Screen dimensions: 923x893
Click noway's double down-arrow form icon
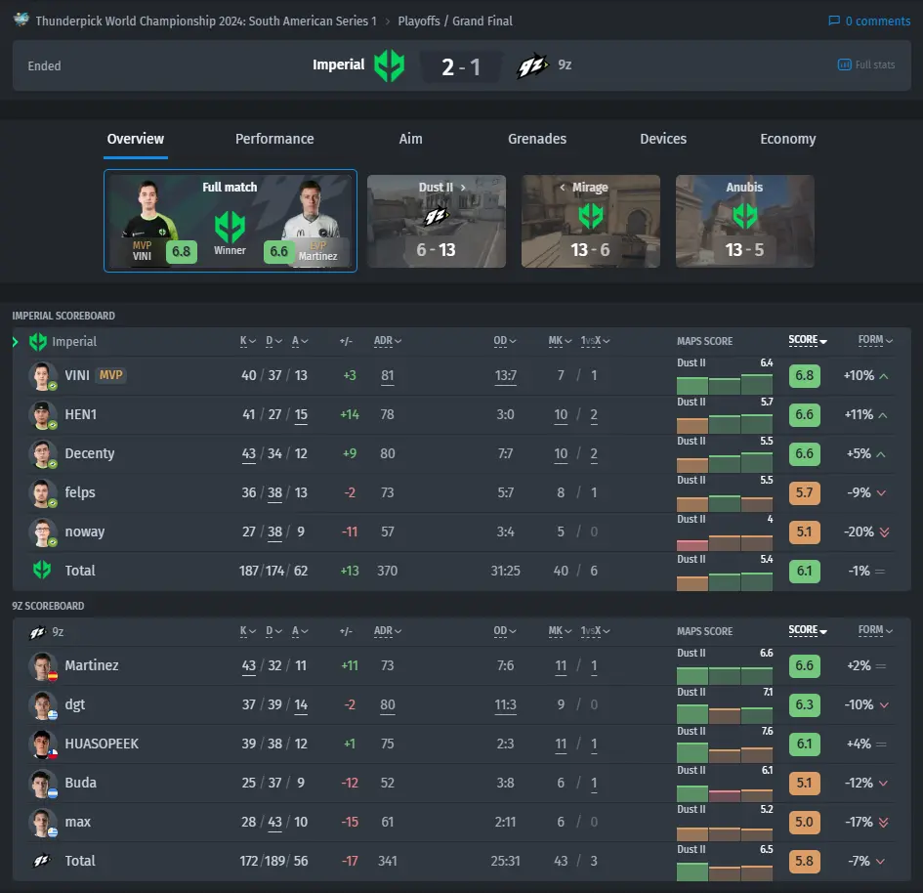(884, 532)
